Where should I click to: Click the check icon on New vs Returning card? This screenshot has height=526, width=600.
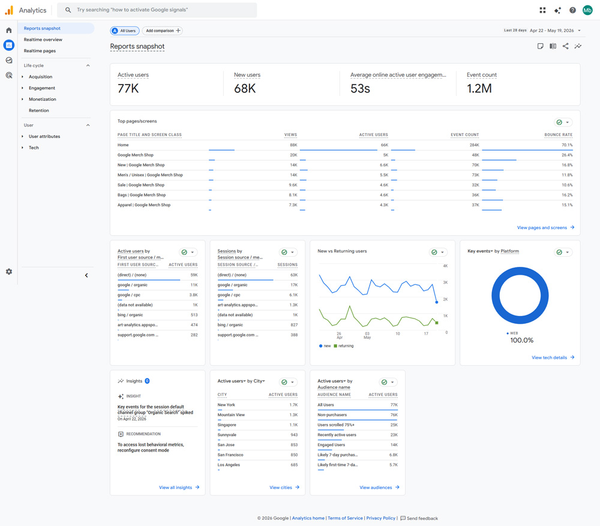pyautogui.click(x=434, y=253)
